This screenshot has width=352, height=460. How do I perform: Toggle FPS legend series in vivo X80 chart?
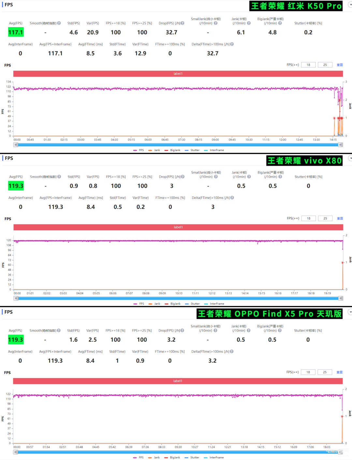click(139, 304)
